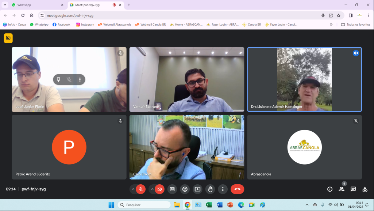Expand audio settings arrow beside microphone
Image resolution: width=374 pixels, height=211 pixels.
tap(133, 189)
